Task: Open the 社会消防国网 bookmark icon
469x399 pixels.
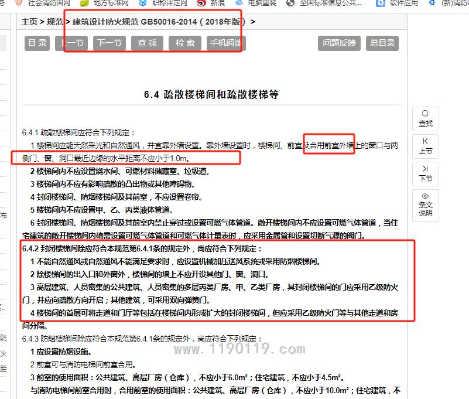Action: pos(19,3)
